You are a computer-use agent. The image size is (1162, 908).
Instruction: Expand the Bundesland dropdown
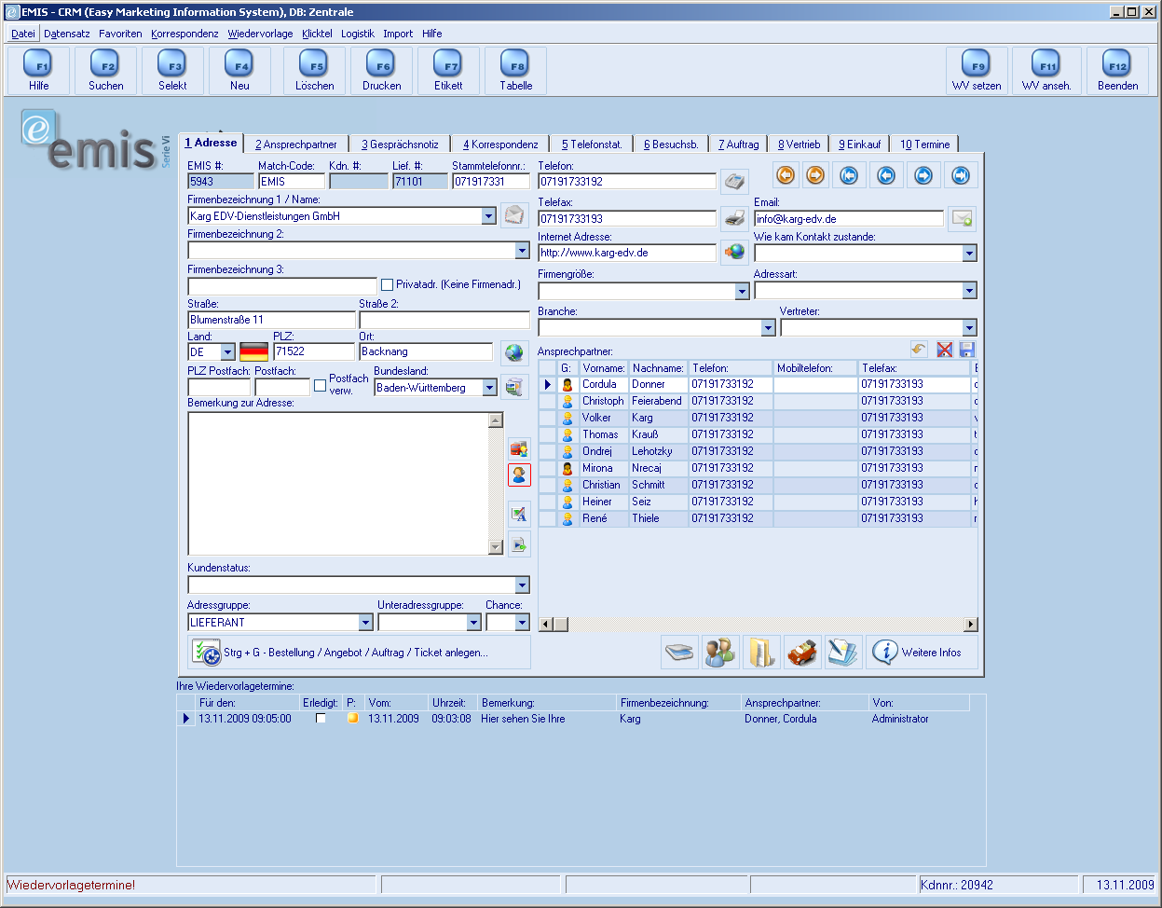pos(490,388)
